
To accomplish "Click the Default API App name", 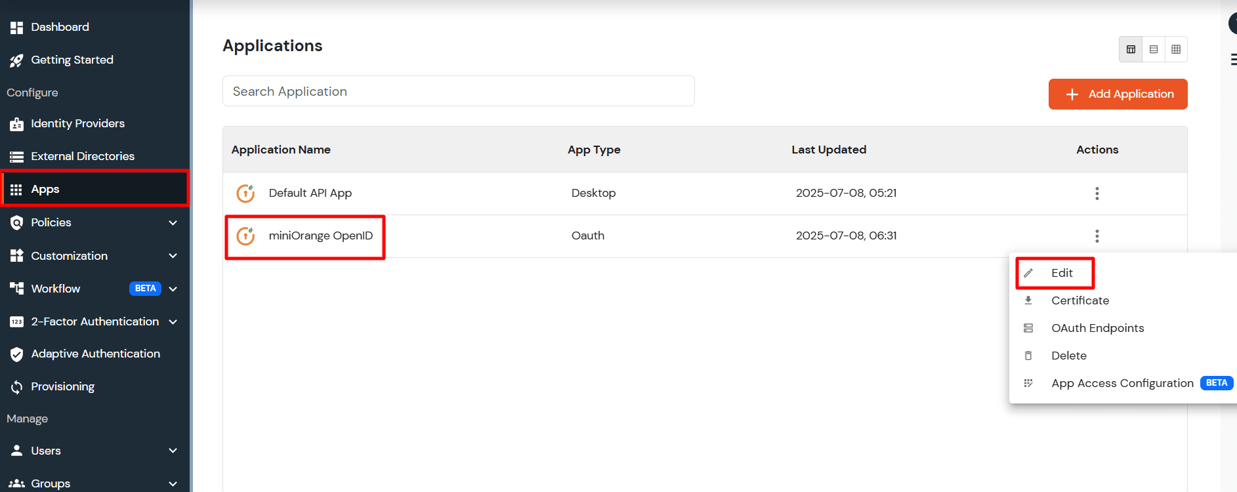I will [x=310, y=193].
